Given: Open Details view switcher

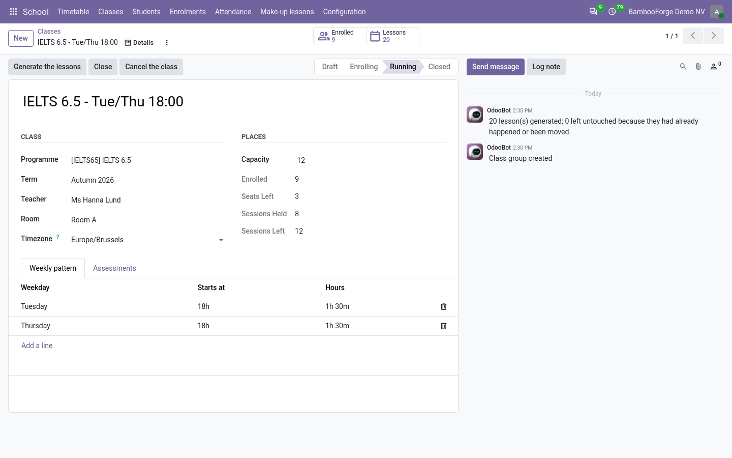Looking at the screenshot, I should click(x=139, y=43).
